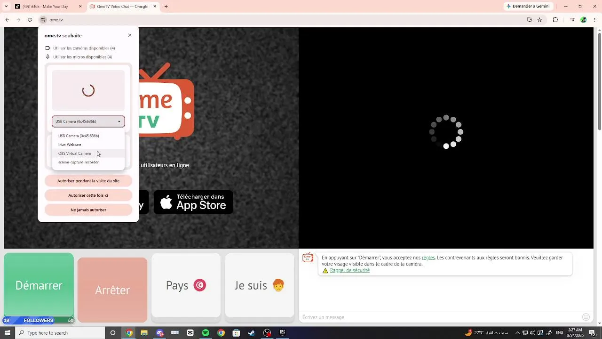This screenshot has height=339, width=602.
Task: Open Microsoft Store from the taskbar
Action: (x=237, y=333)
